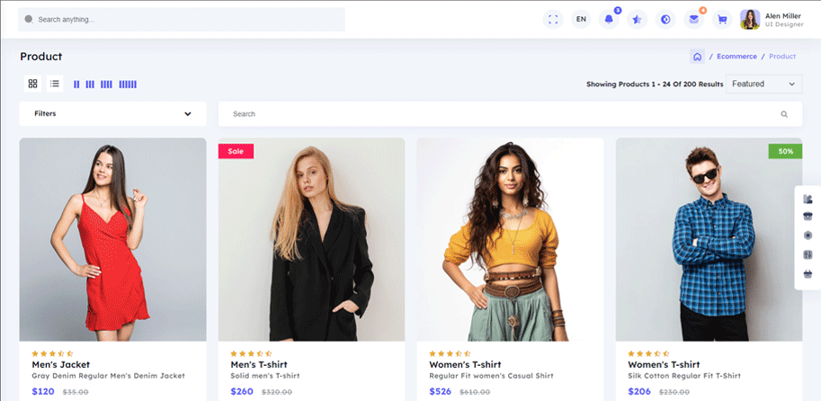Go to the Ecommerce breadcrumb link

[736, 57]
